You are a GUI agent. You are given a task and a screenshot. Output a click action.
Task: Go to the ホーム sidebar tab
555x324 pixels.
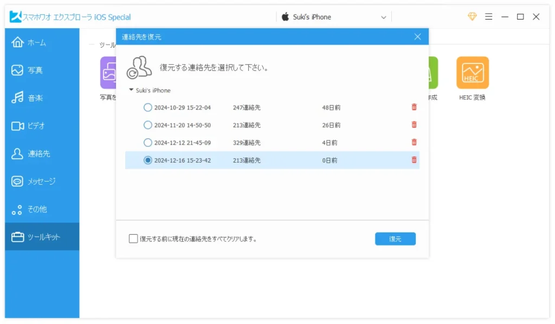[x=42, y=42]
